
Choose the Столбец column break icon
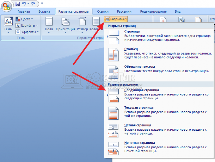click(113, 55)
